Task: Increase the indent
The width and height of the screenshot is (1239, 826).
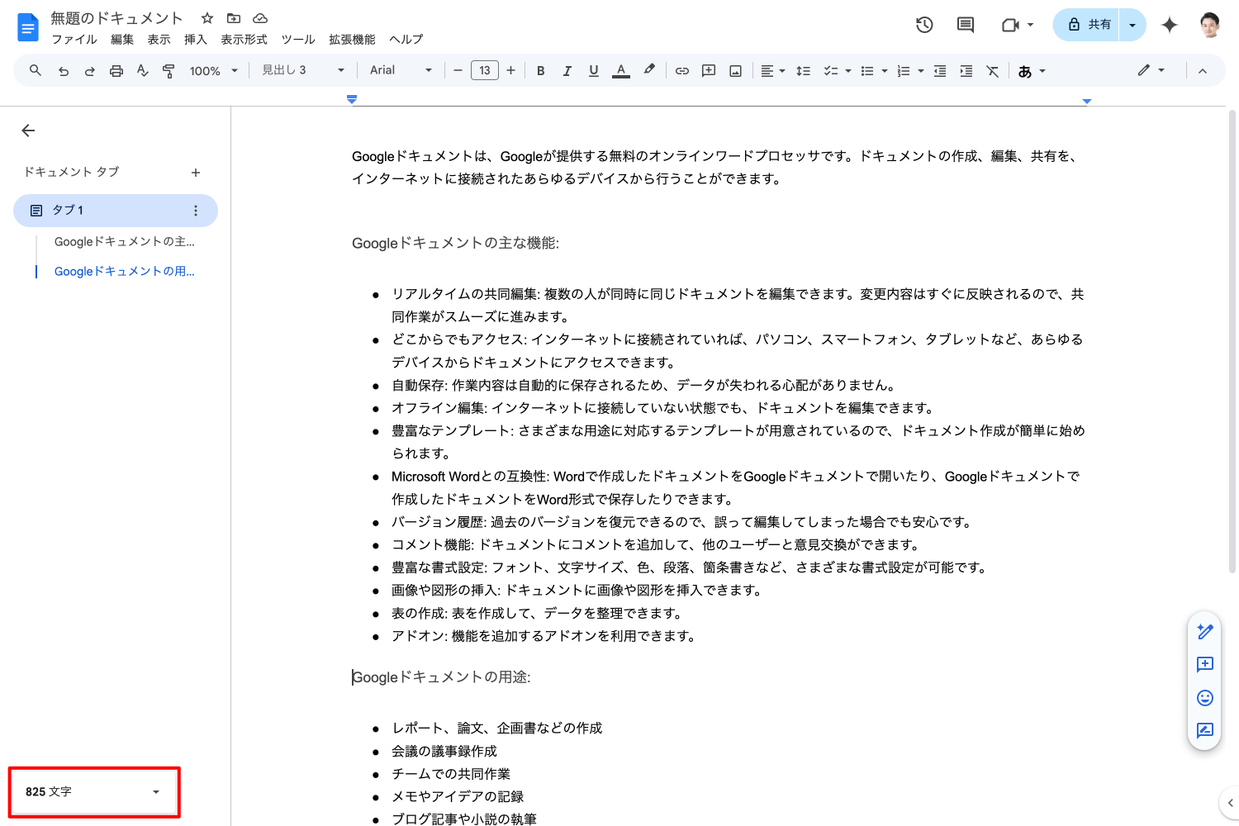Action: (x=966, y=71)
